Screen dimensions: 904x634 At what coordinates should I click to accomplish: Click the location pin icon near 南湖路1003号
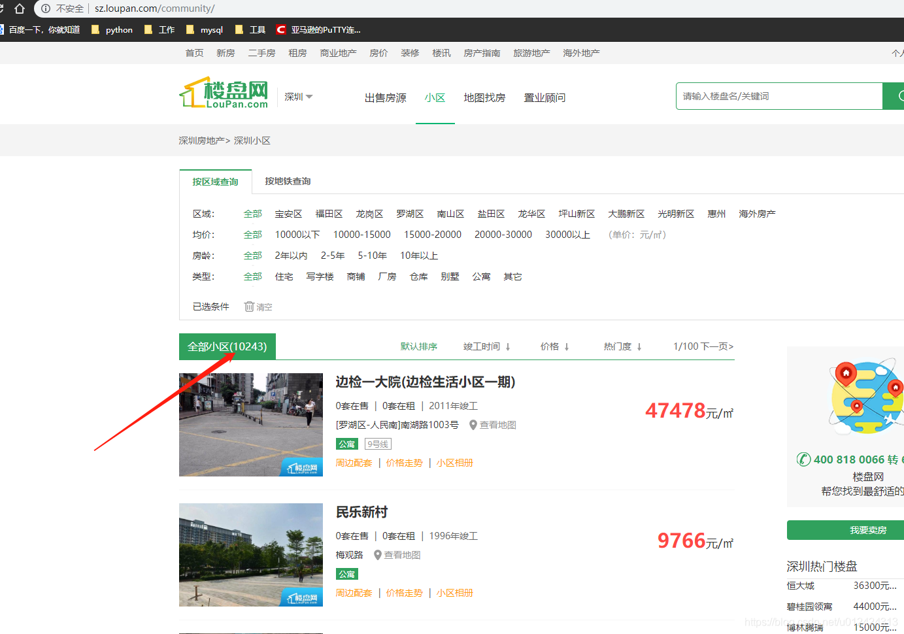tap(473, 424)
